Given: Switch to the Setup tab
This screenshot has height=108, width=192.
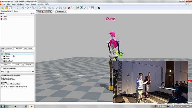Looking at the screenshot, I should [16, 11].
